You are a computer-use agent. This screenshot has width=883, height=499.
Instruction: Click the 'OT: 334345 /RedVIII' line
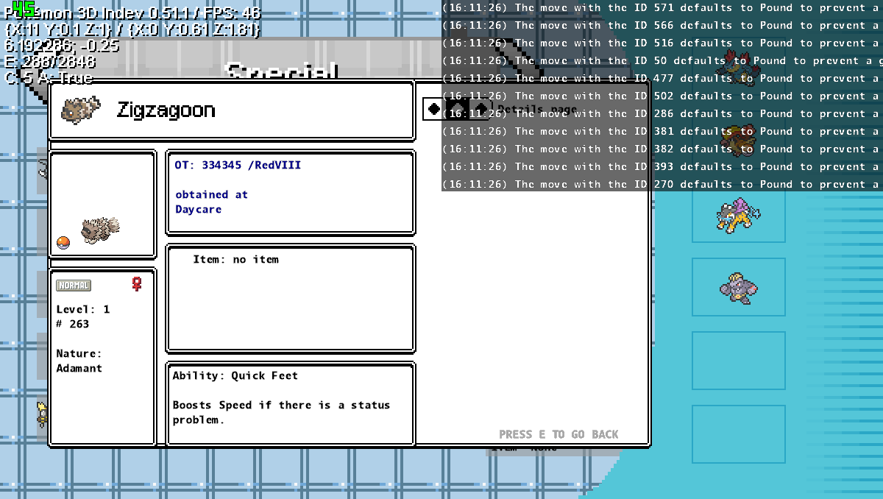coord(238,166)
